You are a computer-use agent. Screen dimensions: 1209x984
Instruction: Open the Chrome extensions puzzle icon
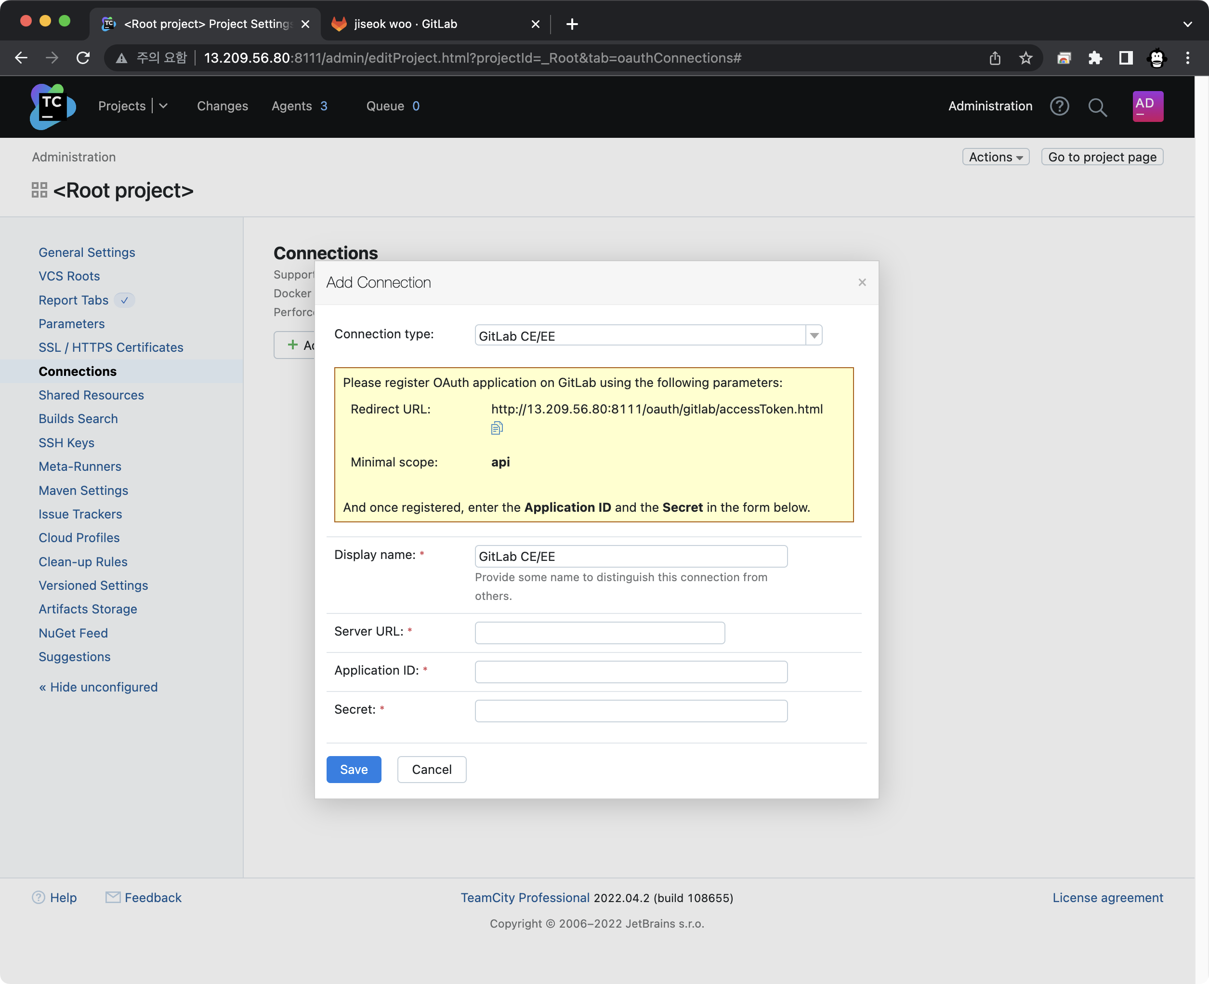[1094, 58]
